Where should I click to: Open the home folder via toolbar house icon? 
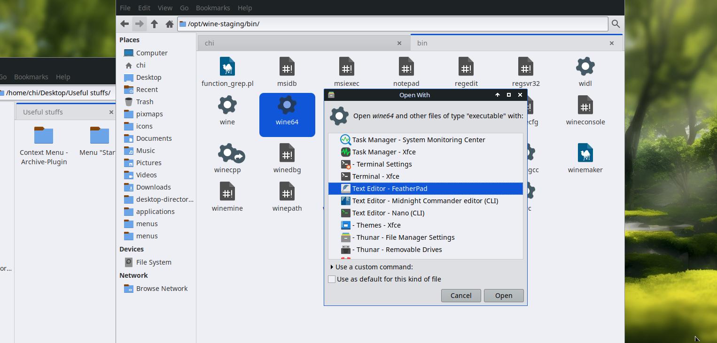(x=170, y=24)
